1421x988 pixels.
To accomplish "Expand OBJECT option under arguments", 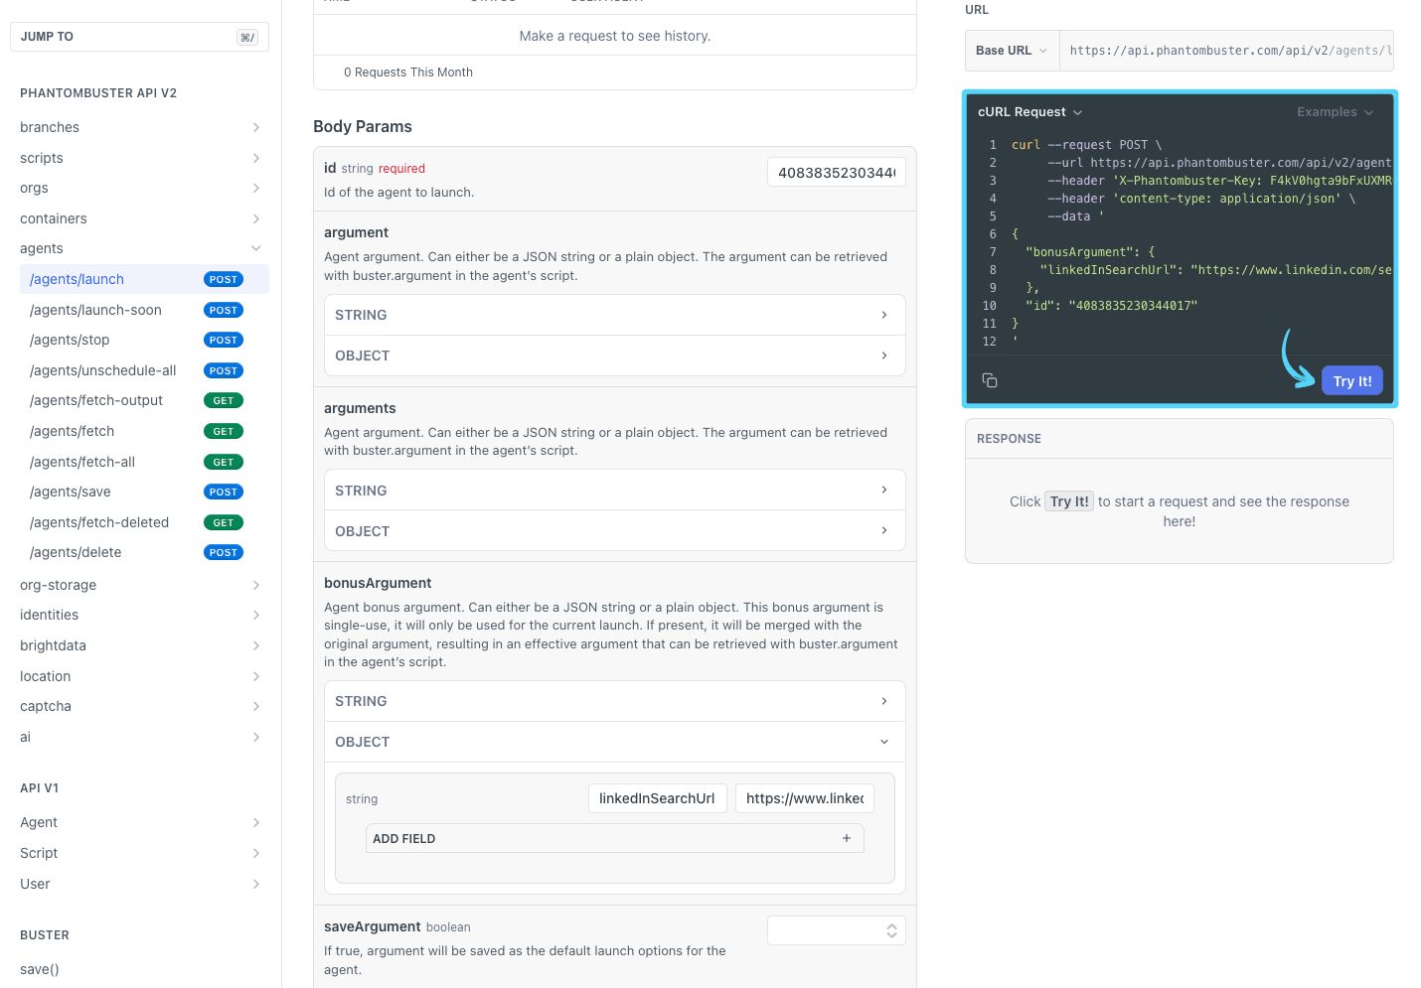I will click(614, 531).
